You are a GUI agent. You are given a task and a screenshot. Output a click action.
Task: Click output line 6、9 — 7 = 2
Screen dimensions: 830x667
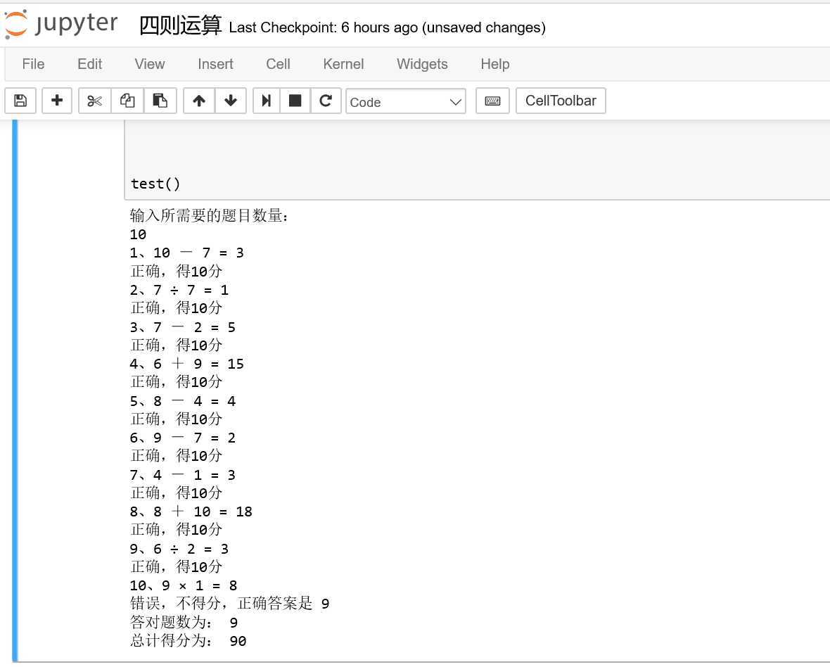point(183,438)
